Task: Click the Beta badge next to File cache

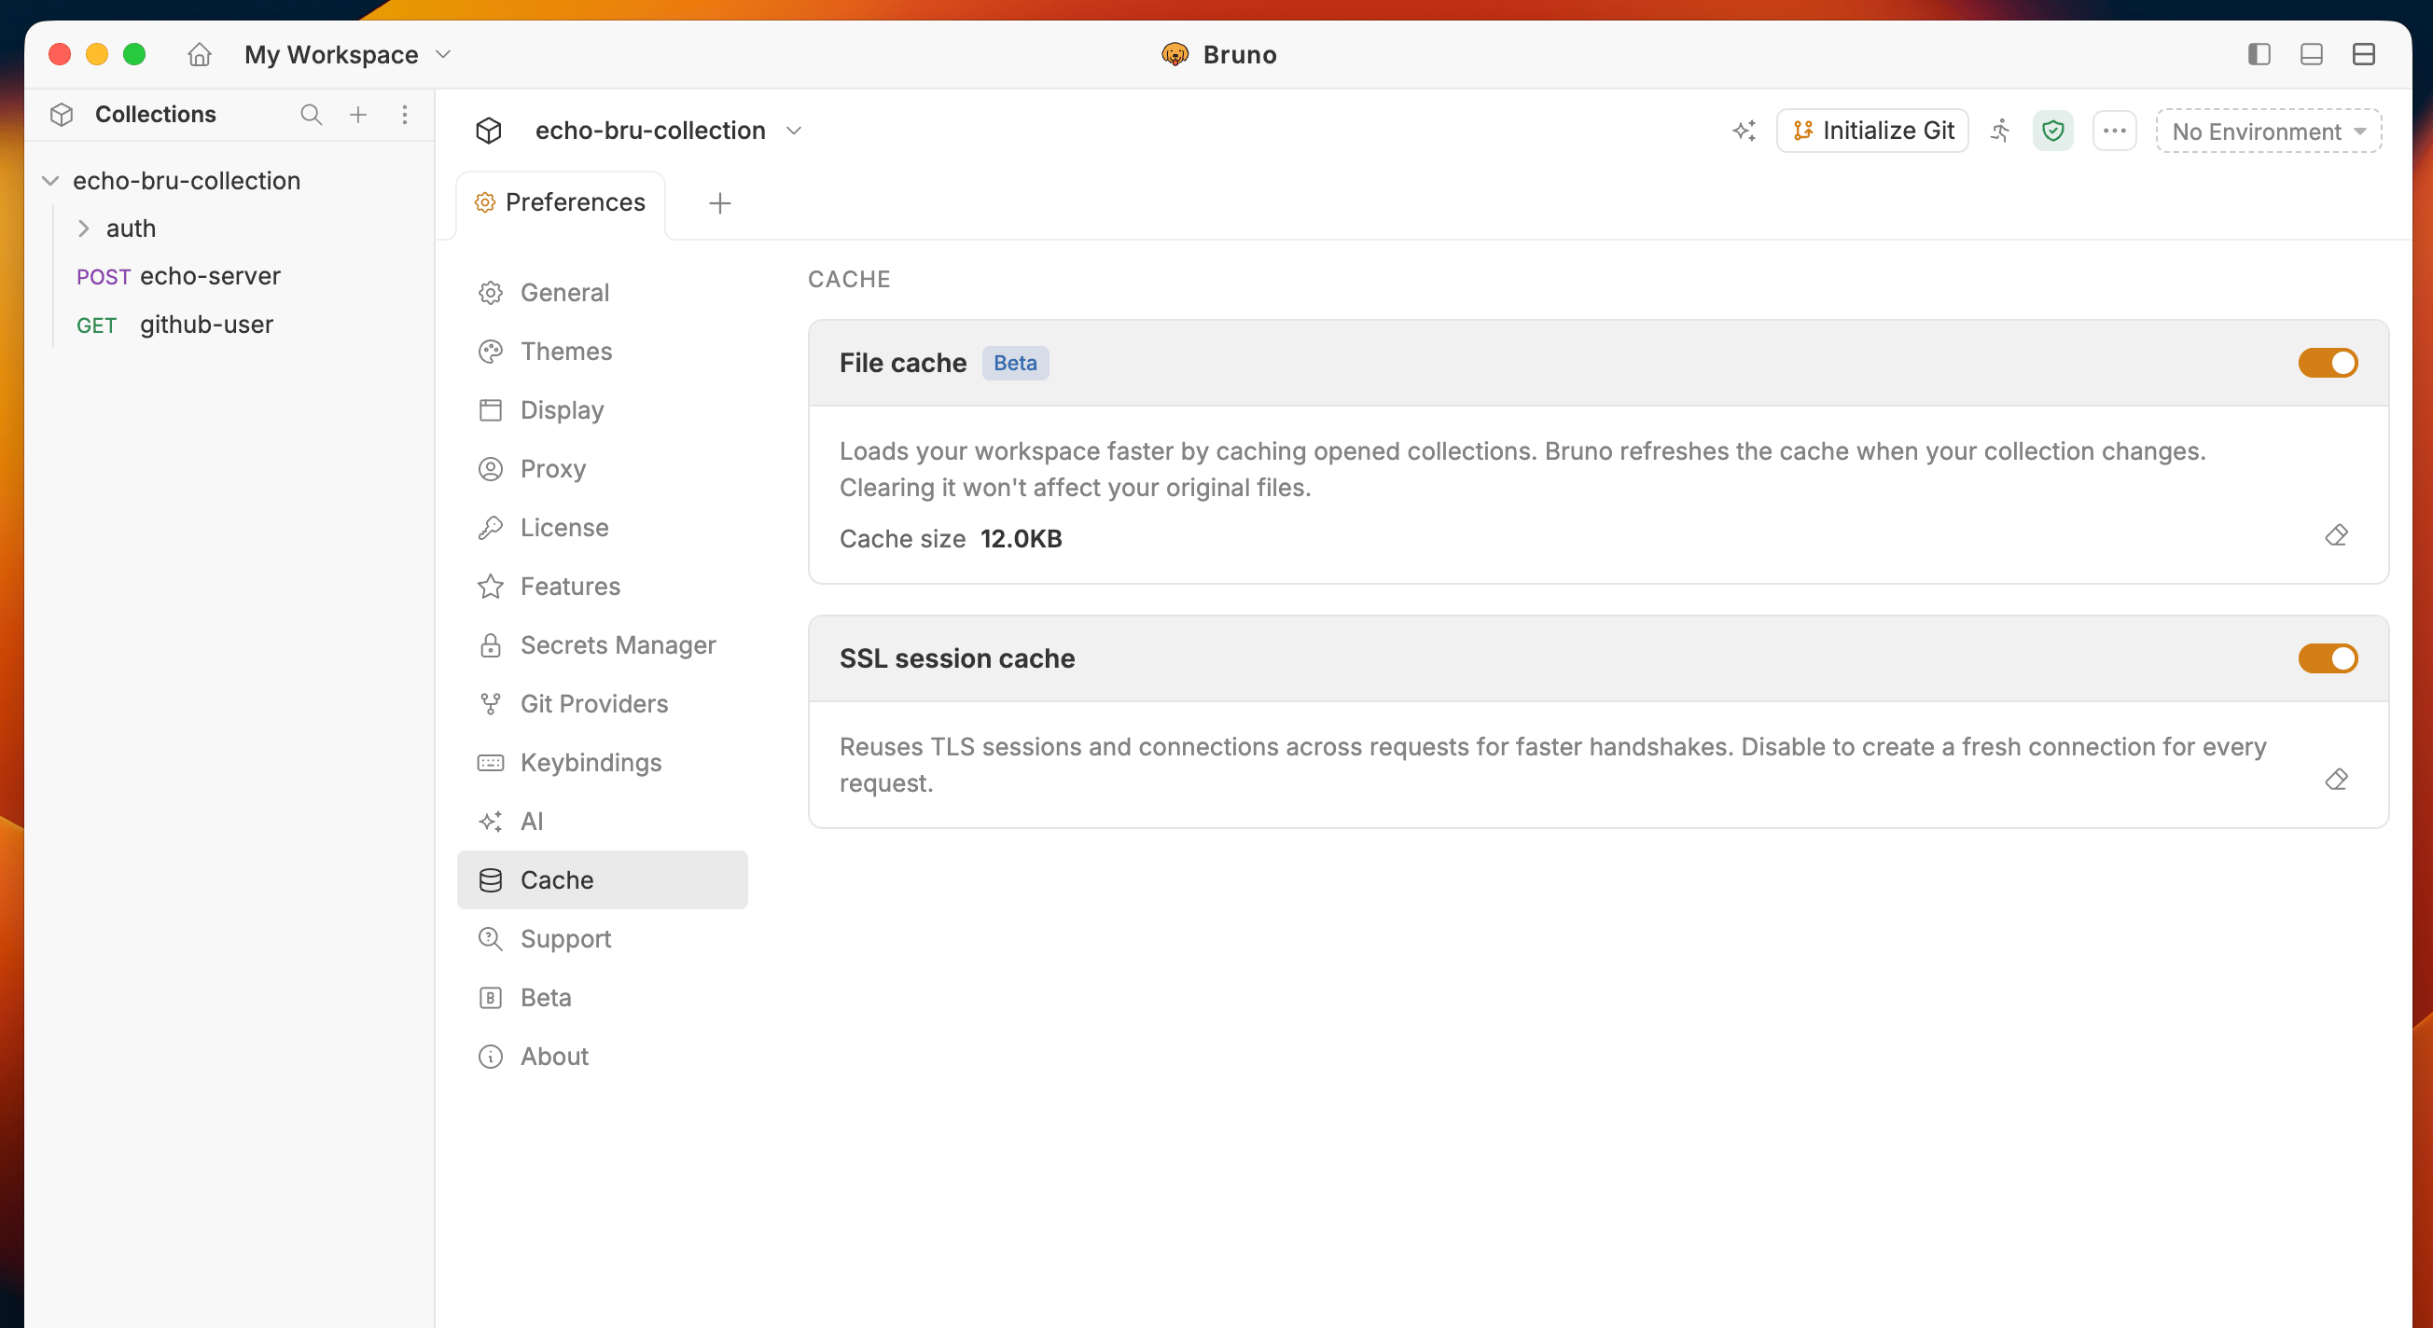Action: [x=1014, y=364]
